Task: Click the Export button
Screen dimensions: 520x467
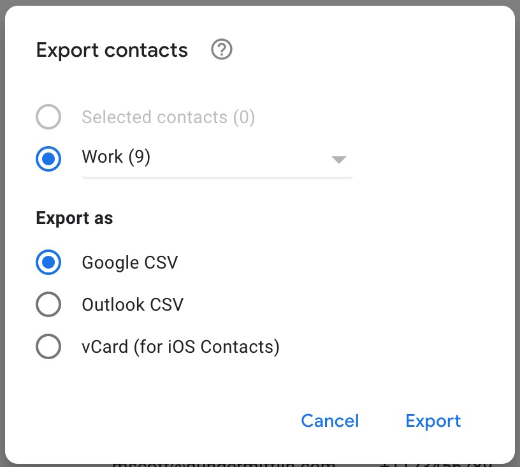Action: [x=433, y=421]
